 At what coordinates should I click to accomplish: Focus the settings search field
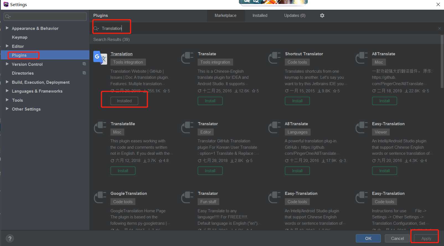45,17
